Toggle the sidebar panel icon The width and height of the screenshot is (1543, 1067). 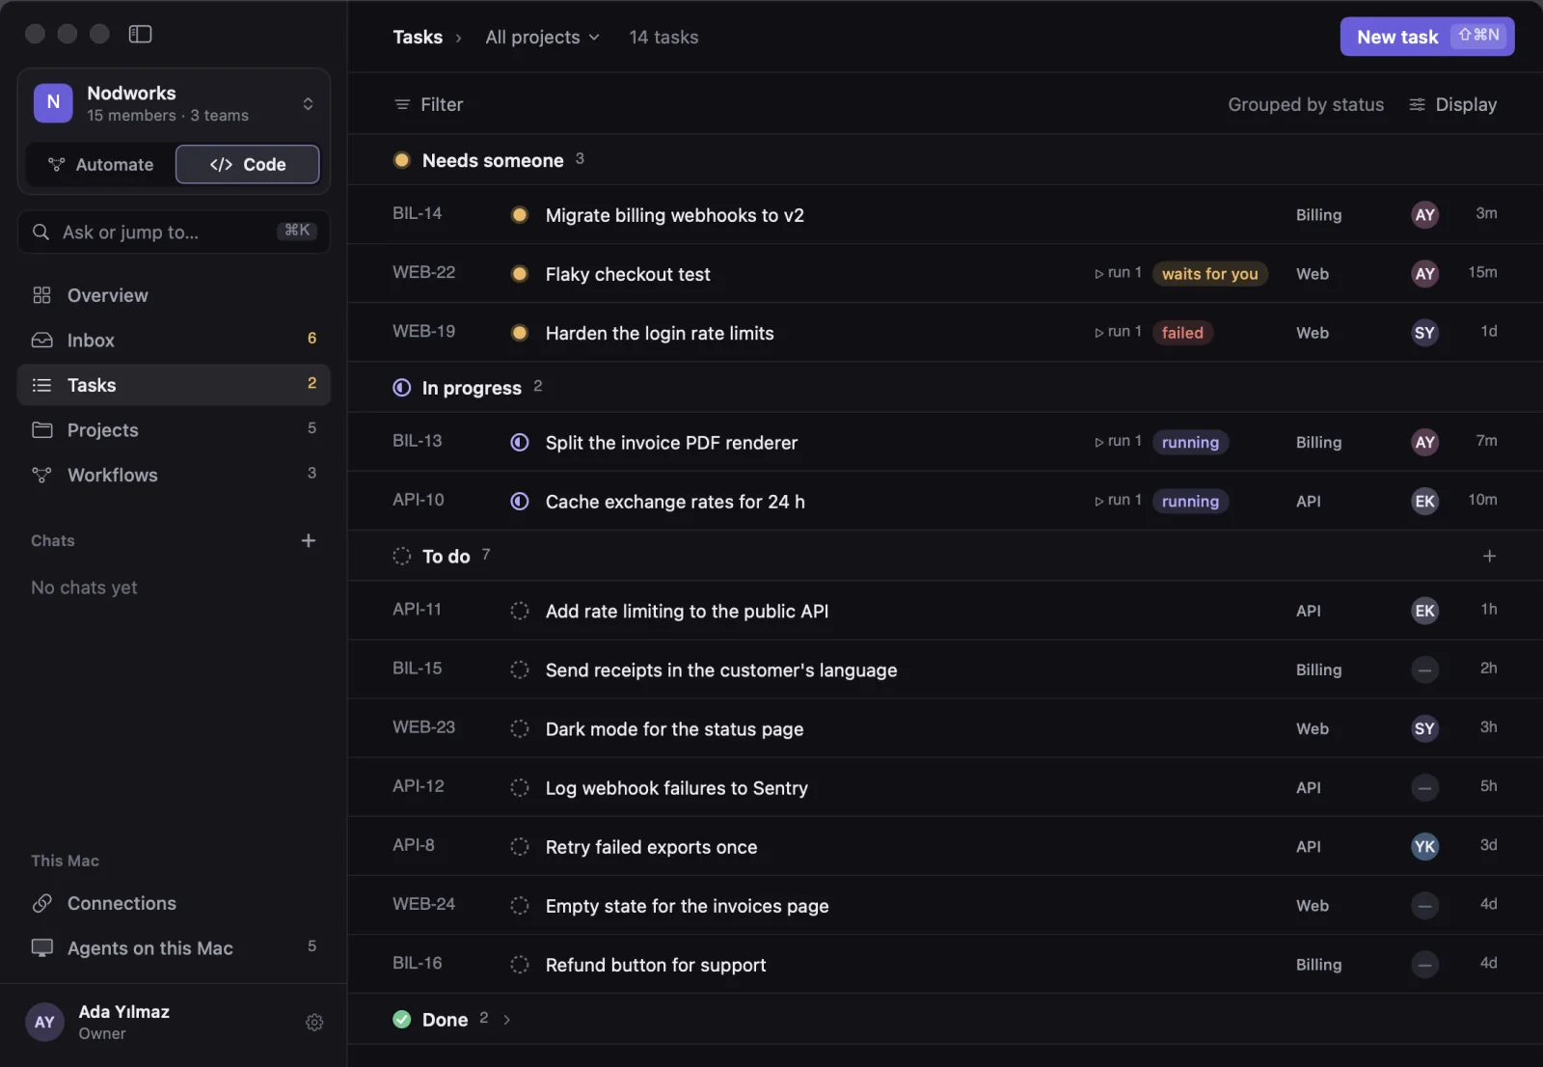point(140,34)
